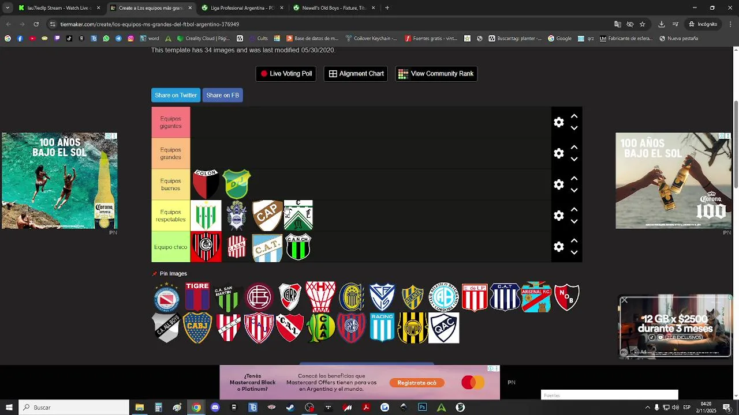
Task: Choose the Arsenal F.C. crest
Action: tap(536, 297)
